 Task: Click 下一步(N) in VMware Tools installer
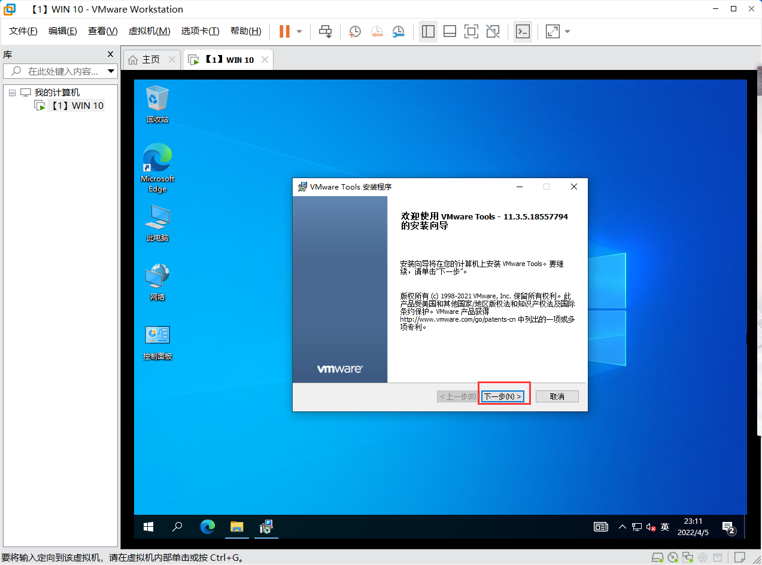click(x=503, y=396)
